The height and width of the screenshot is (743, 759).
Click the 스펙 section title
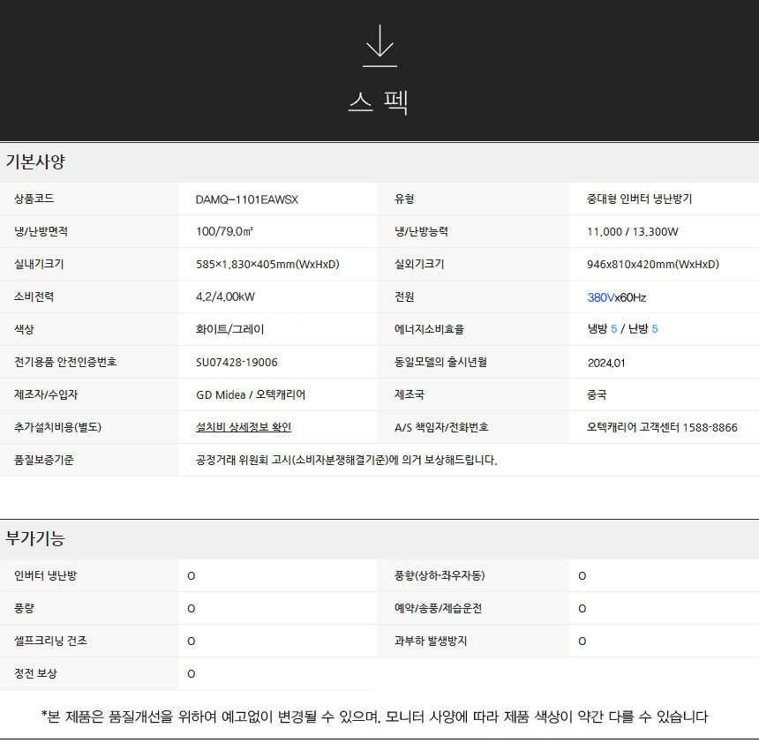click(379, 102)
